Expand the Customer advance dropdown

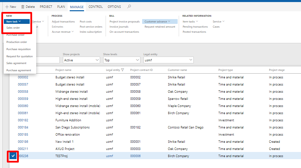pyautogui.click(x=160, y=21)
